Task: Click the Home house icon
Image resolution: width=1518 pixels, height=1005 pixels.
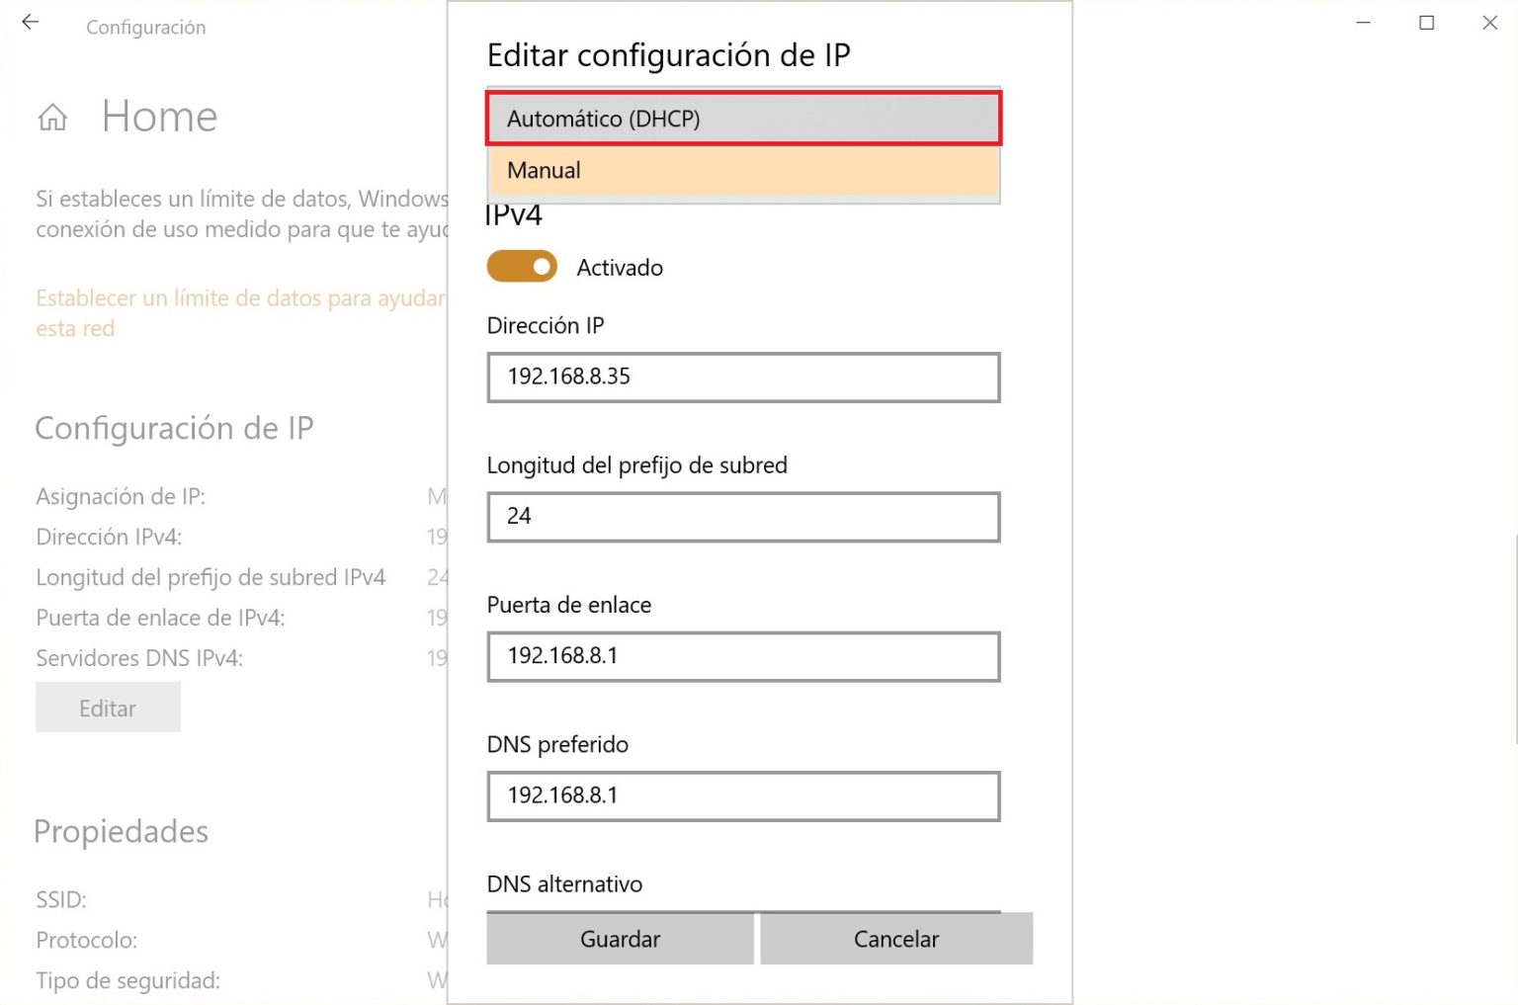Action: (x=52, y=117)
